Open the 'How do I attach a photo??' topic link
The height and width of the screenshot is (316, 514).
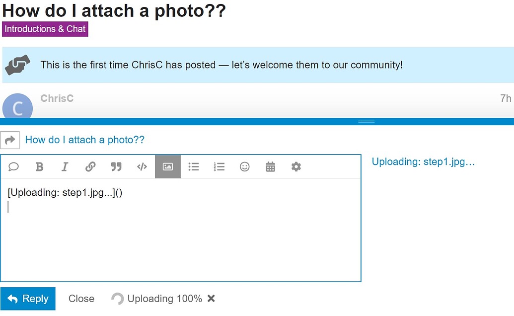pos(85,140)
